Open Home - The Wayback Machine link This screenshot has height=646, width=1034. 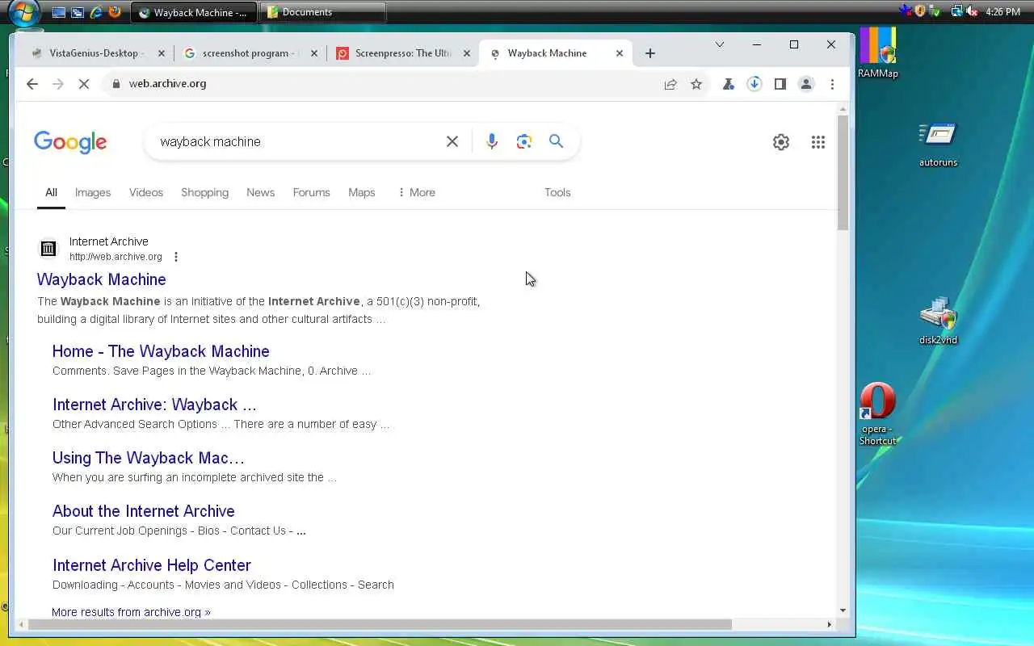coord(161,351)
